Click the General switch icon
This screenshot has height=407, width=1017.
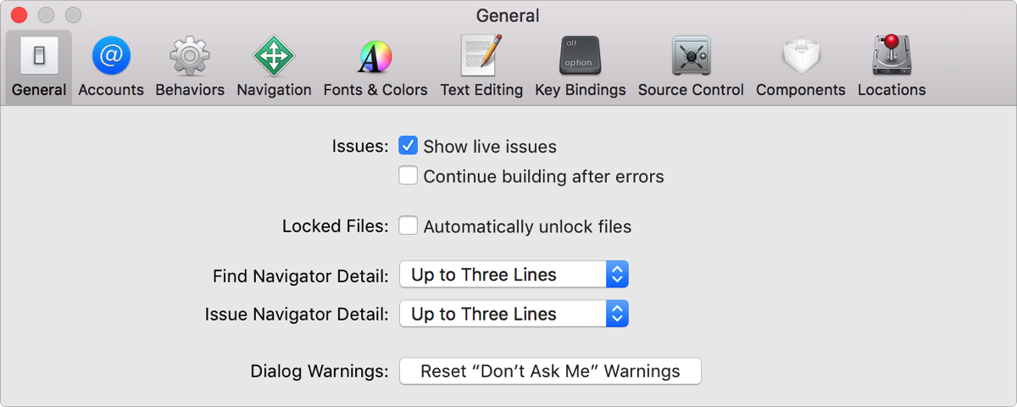click(39, 56)
